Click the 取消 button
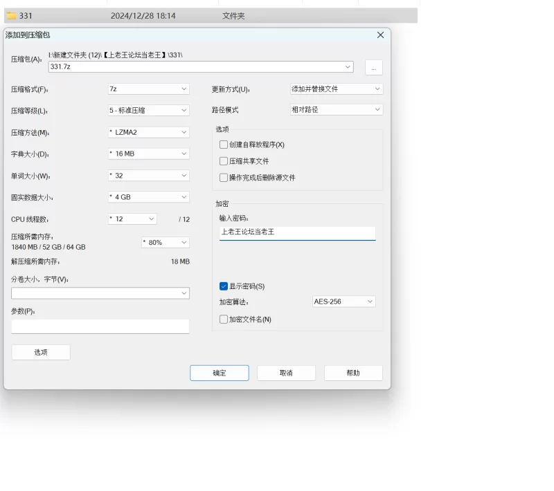 286,373
